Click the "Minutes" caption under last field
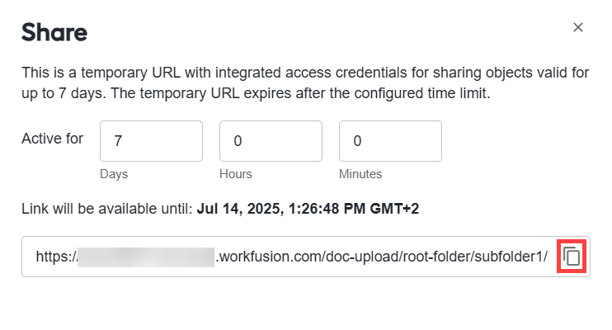612x330 pixels. point(360,174)
